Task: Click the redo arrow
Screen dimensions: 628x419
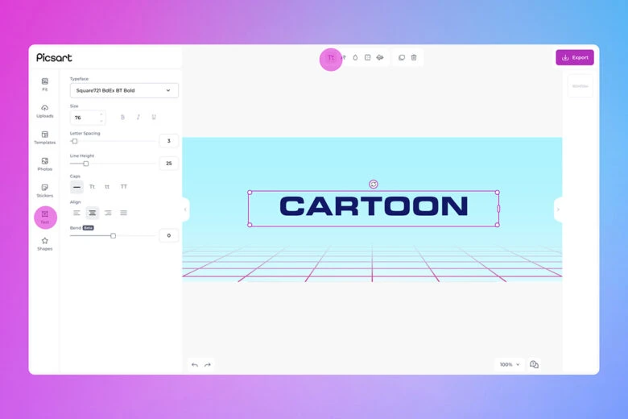Action: (208, 365)
